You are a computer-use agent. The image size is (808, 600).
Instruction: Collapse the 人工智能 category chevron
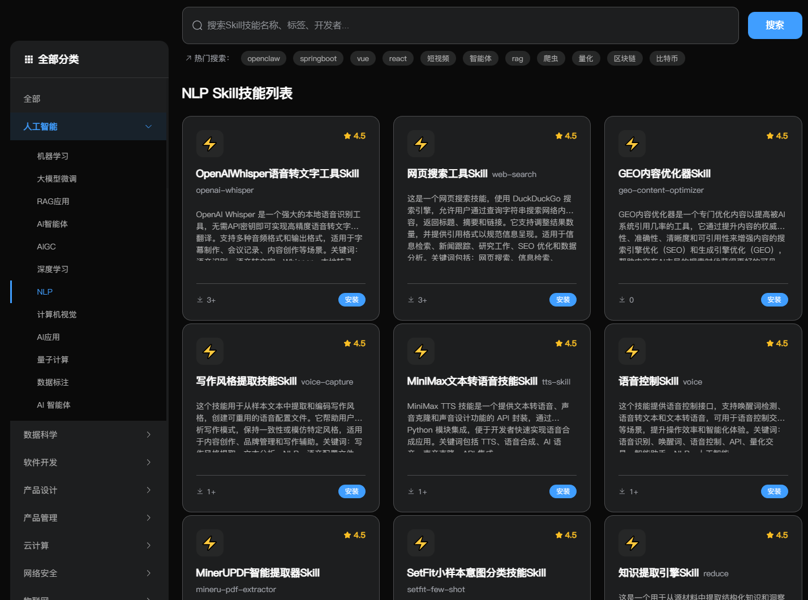click(148, 127)
